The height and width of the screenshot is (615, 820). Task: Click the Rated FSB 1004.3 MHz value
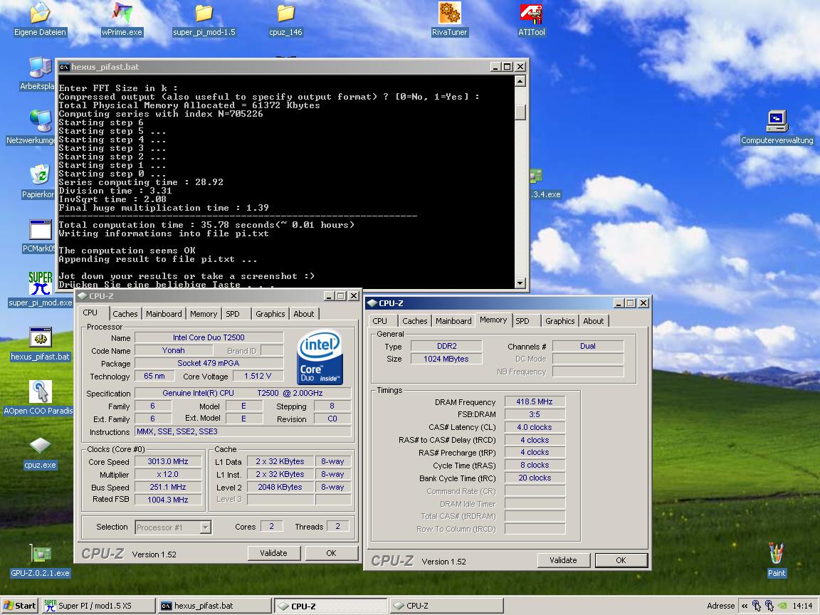pos(168,500)
